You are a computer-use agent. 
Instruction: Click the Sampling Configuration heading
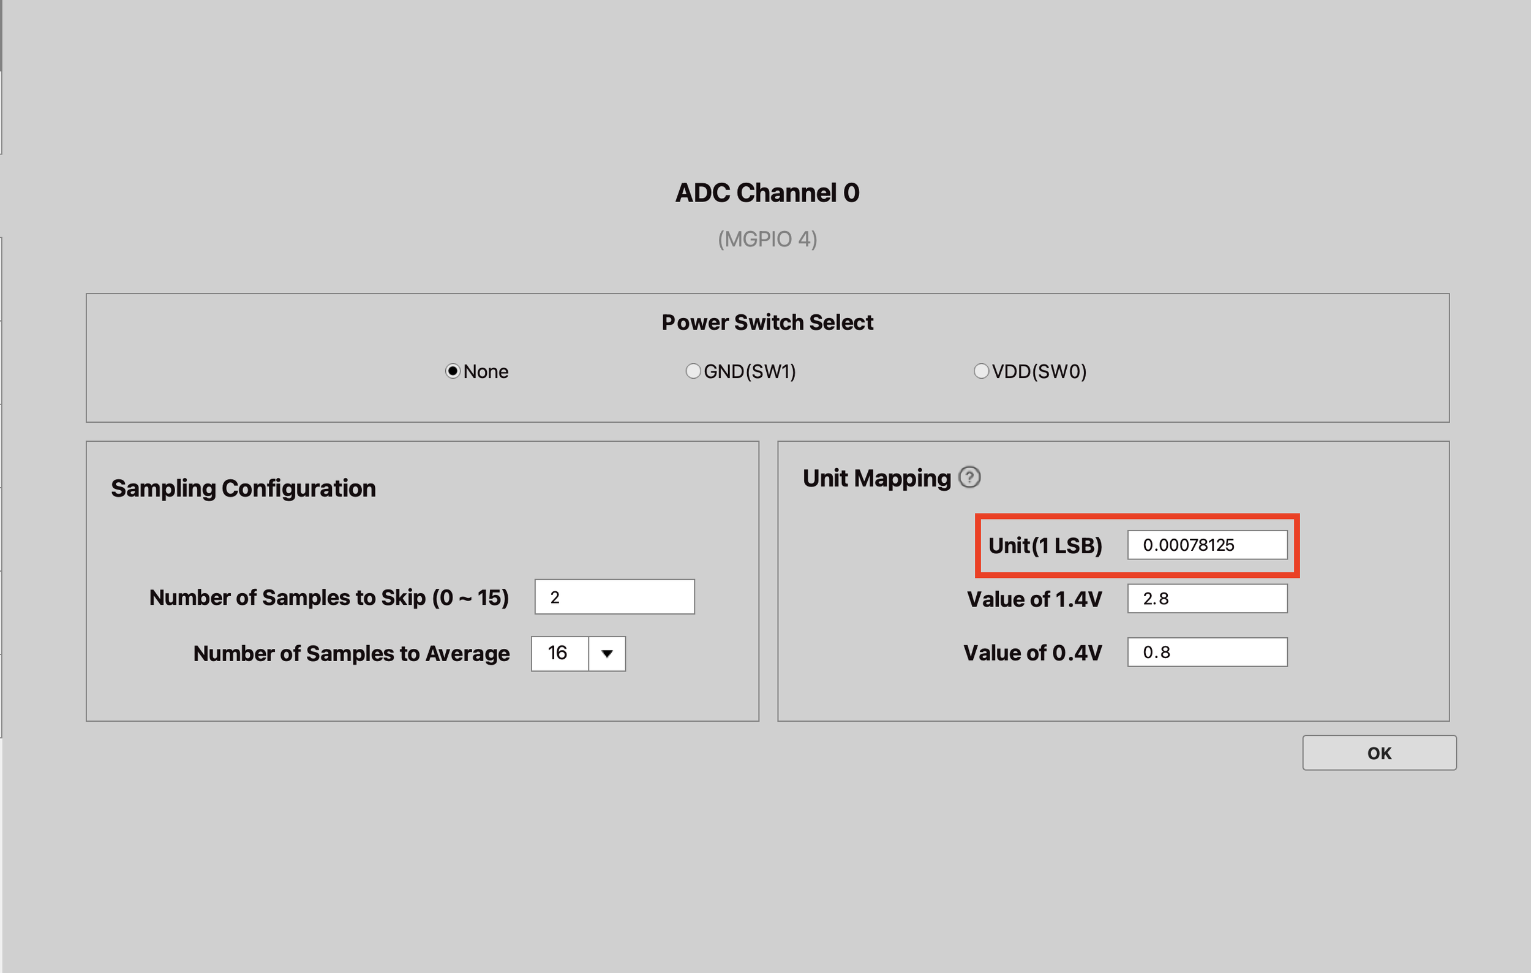click(243, 488)
